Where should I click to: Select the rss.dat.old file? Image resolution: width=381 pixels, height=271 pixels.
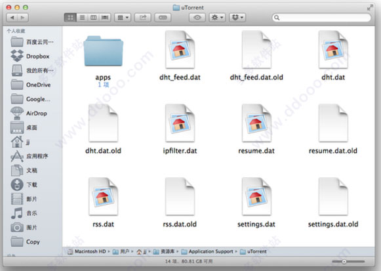coord(180,197)
